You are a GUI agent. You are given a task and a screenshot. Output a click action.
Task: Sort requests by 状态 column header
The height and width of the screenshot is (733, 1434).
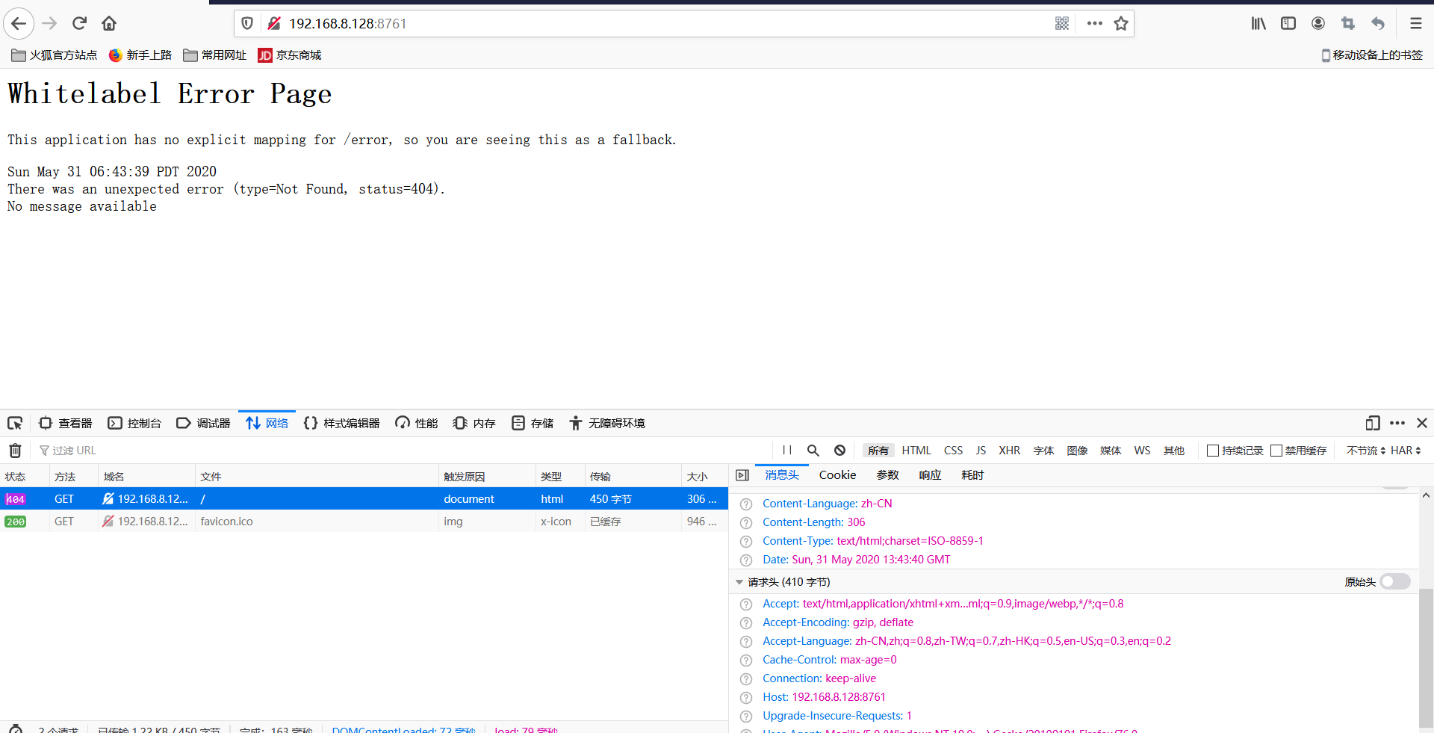[x=25, y=477]
